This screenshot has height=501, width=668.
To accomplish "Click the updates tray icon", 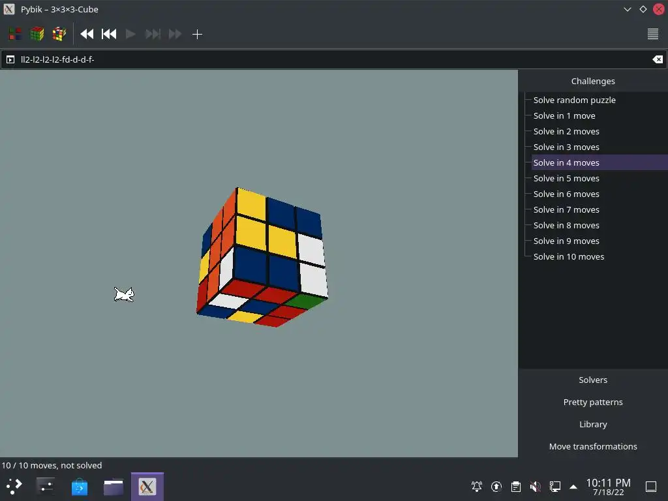I will point(496,487).
